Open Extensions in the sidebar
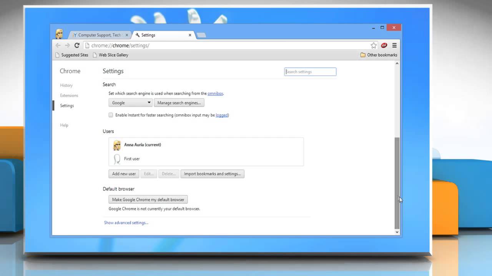The width and height of the screenshot is (492, 276). pos(69,95)
